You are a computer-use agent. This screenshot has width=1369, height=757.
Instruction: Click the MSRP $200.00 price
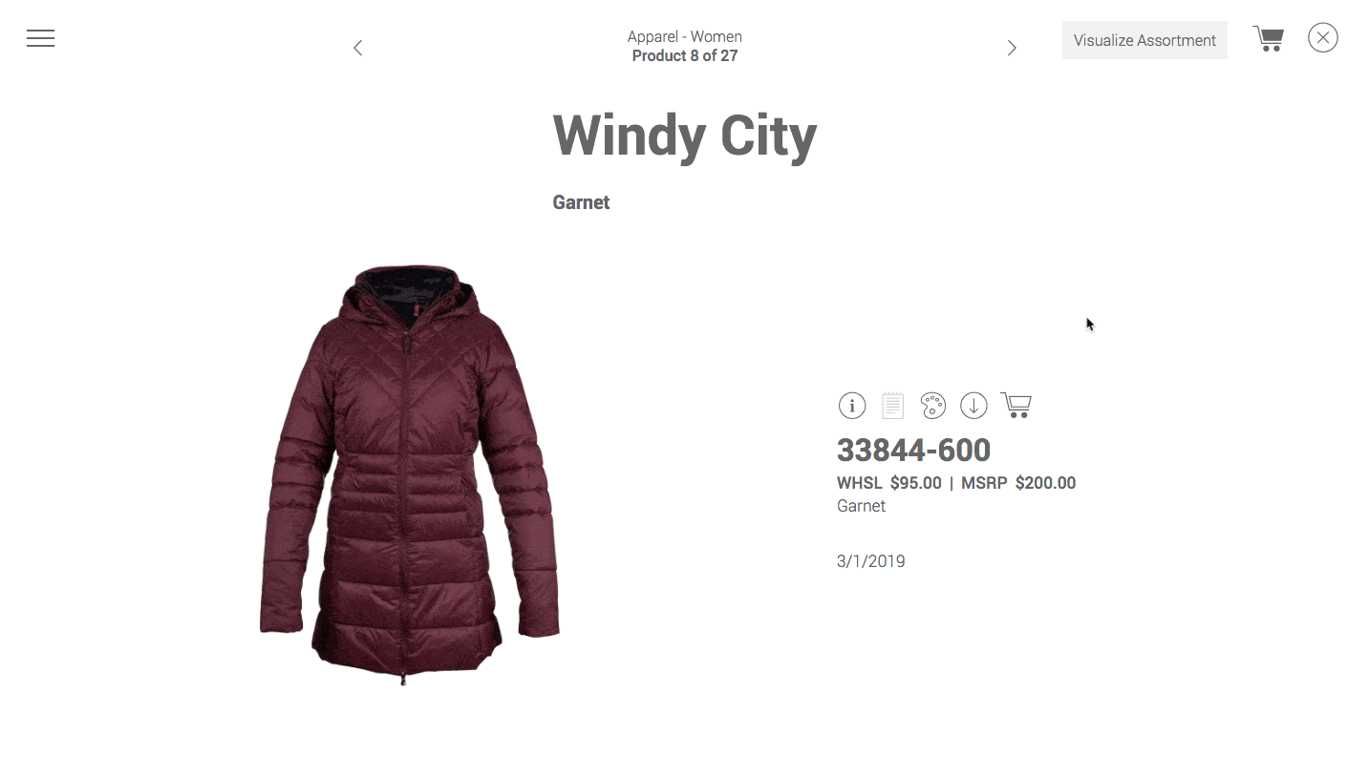1018,483
